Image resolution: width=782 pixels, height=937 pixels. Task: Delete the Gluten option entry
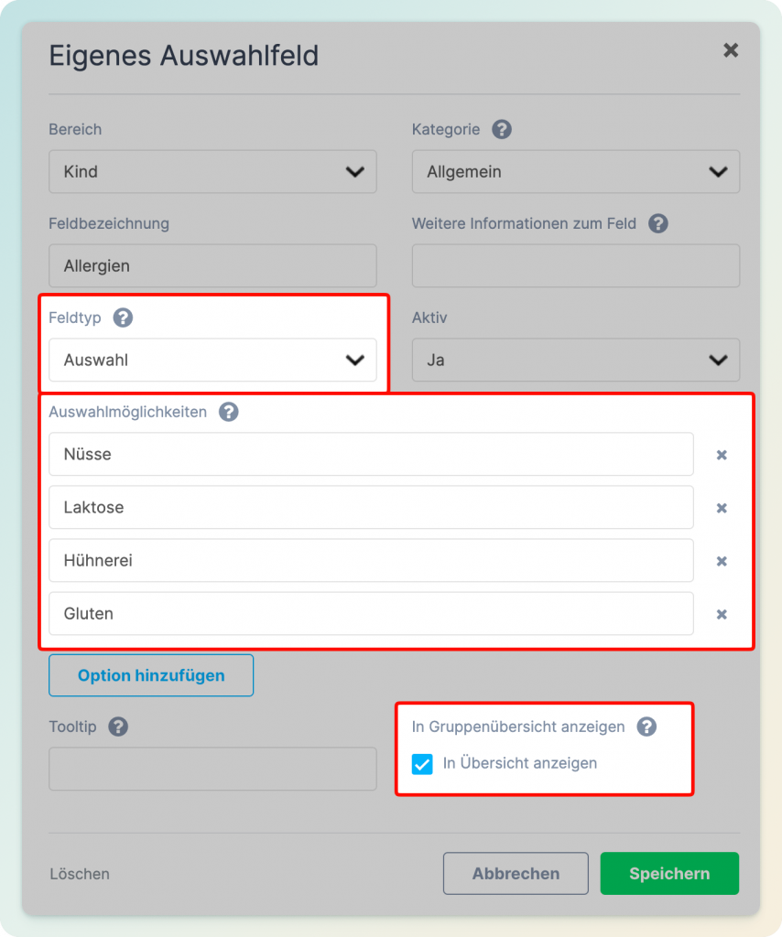[x=722, y=614]
